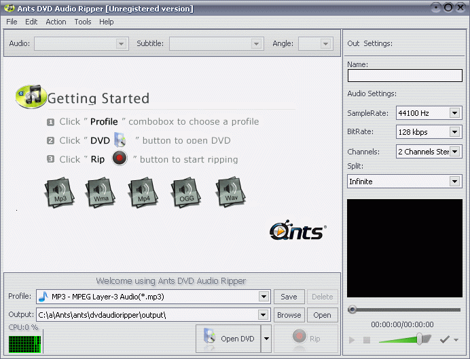Click the 00:00:00/00:00:00 time display

click(x=402, y=324)
